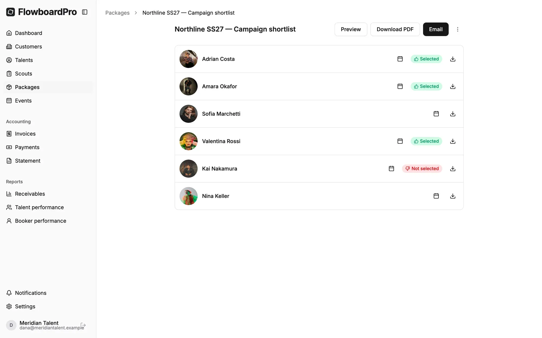Viewport: 542px width, 338px height.
Task: Open the calendar icon for Amara Okafor
Action: [x=400, y=86]
